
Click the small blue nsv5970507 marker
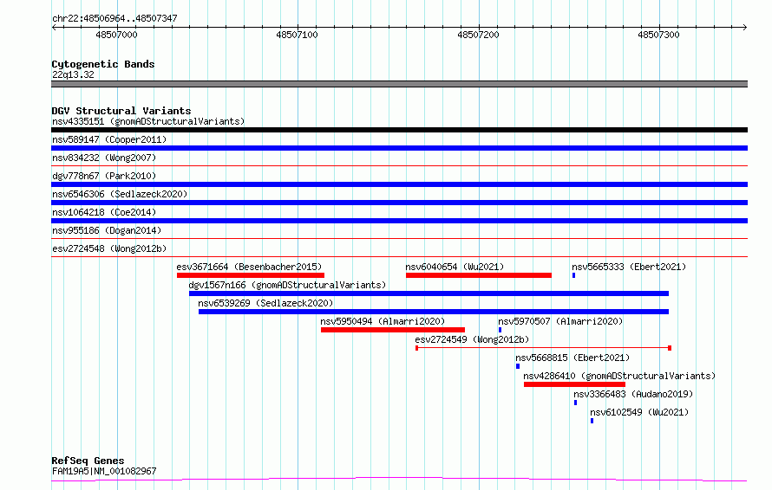(500, 330)
